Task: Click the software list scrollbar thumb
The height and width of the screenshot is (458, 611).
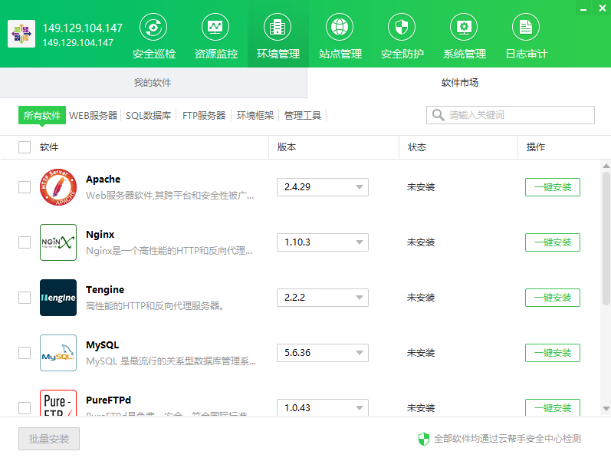Action: 606,238
